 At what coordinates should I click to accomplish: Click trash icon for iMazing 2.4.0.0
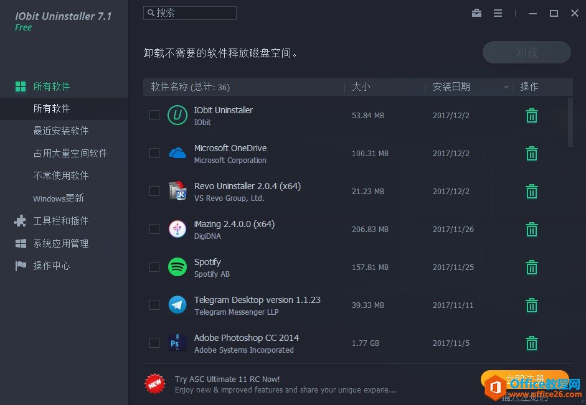(531, 229)
